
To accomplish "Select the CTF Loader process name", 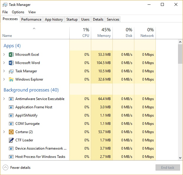I will 24,140.
